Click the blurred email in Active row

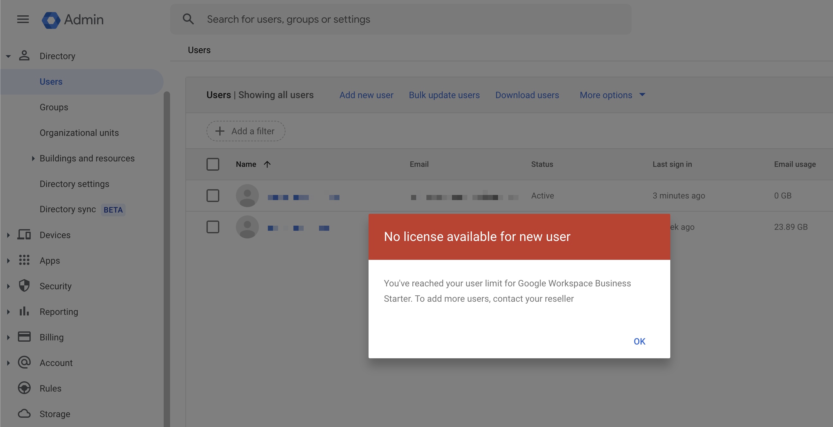[x=464, y=197]
